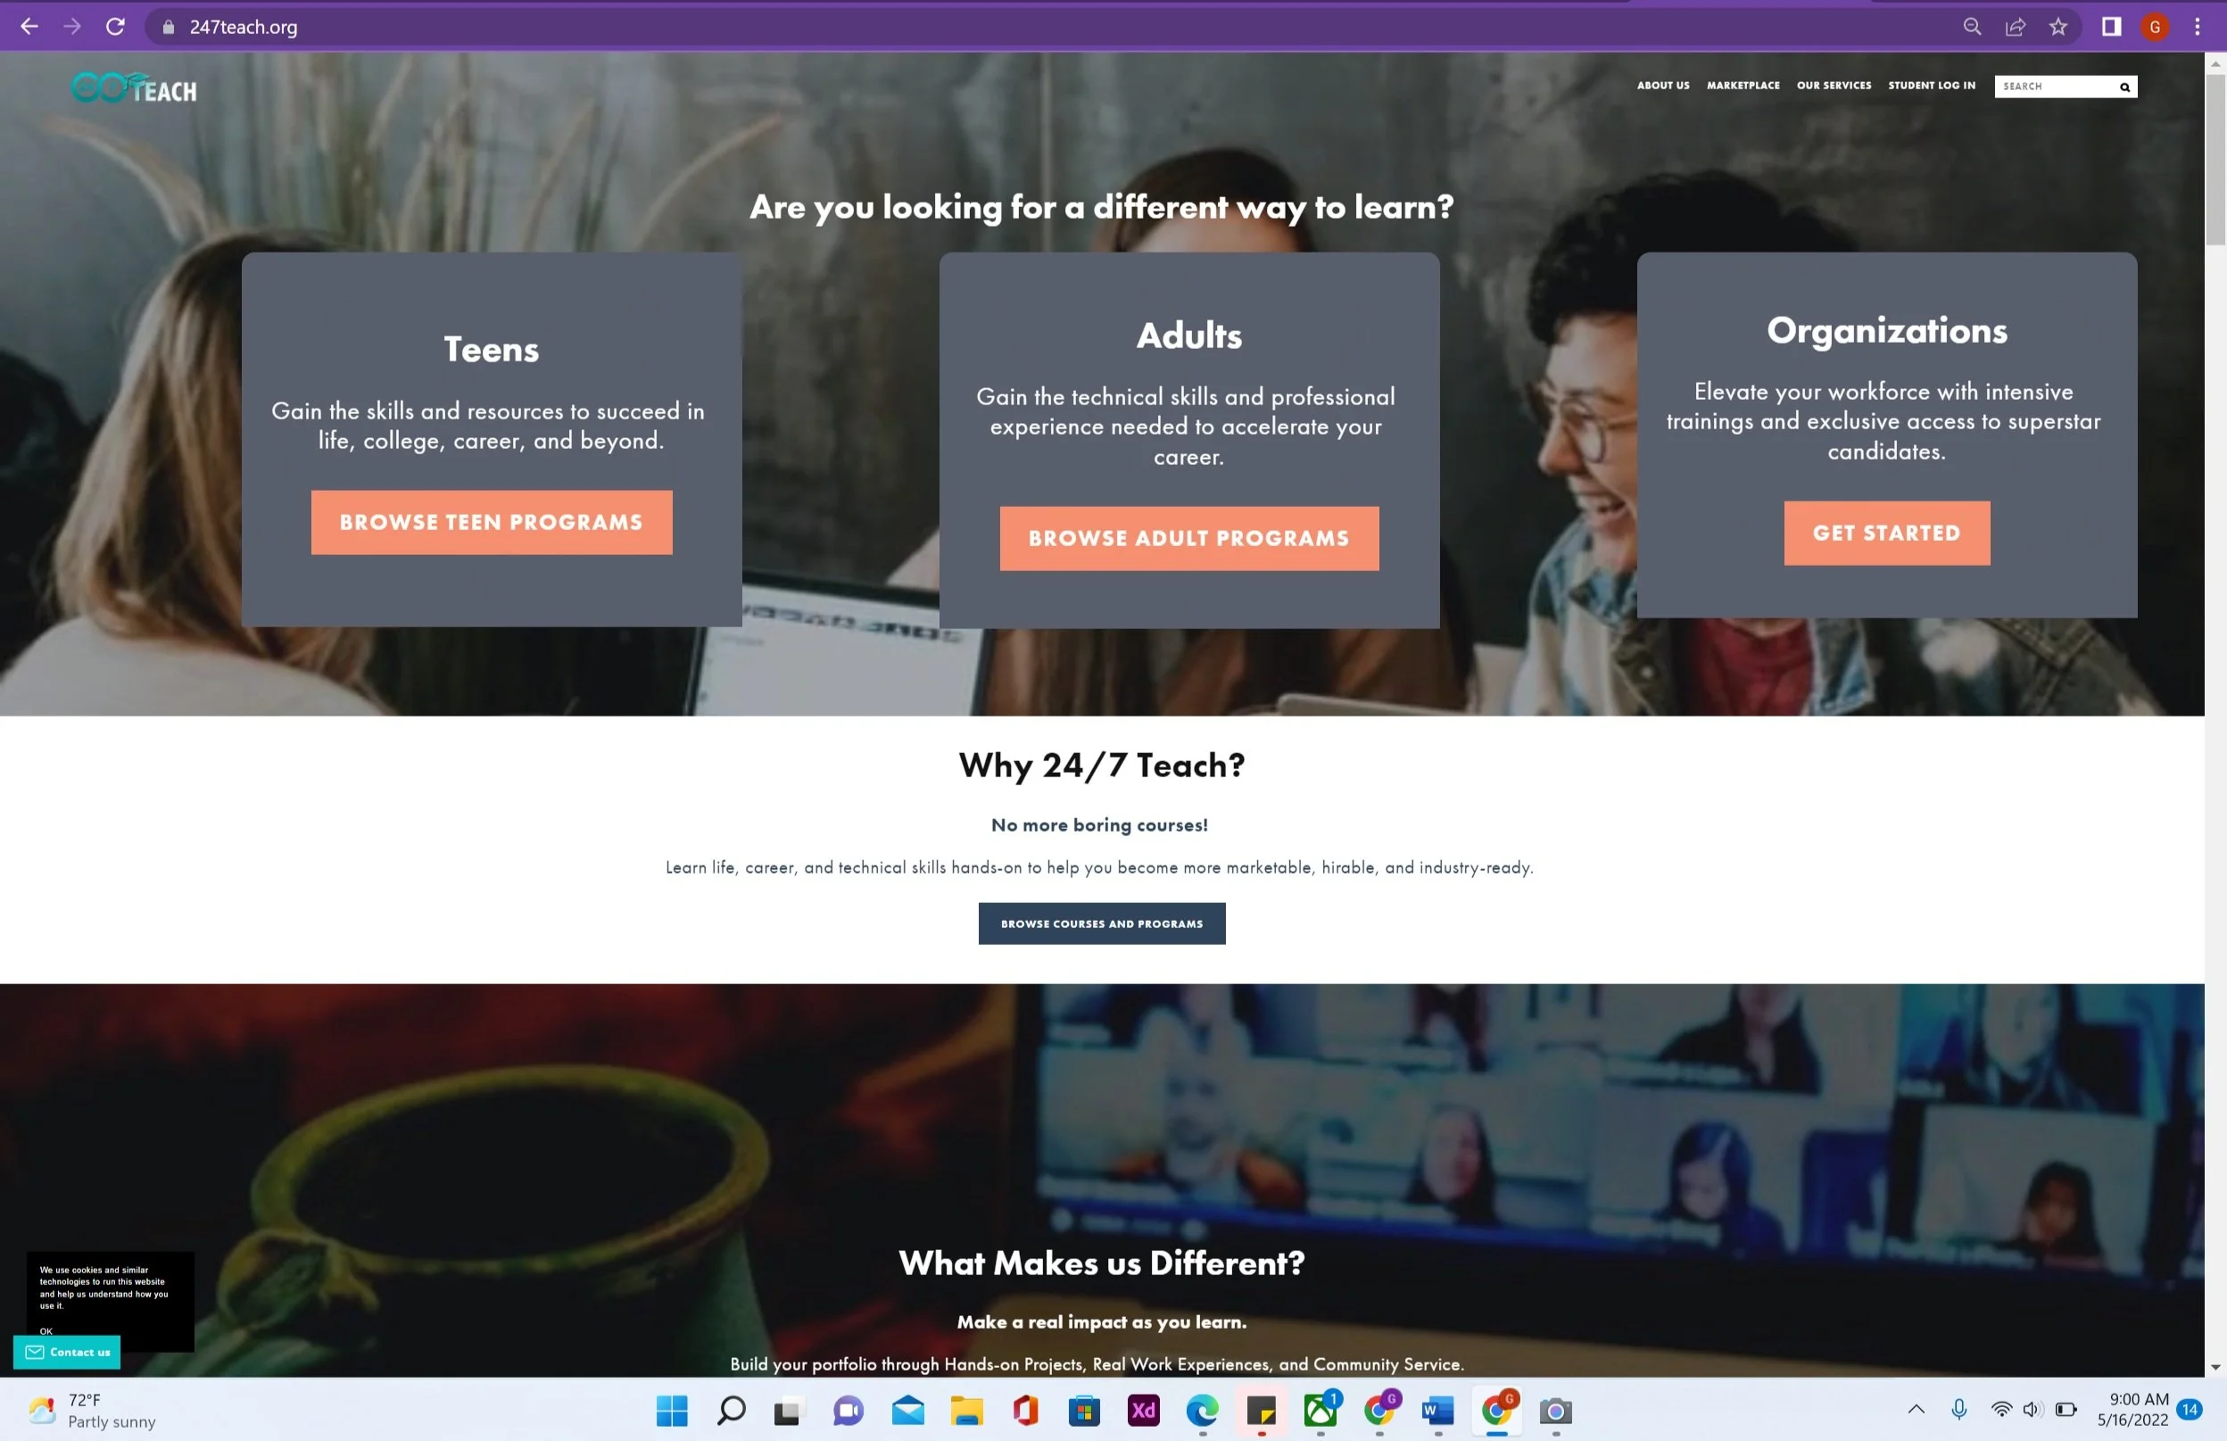This screenshot has height=1441, width=2227.
Task: Click the share page icon in address bar
Action: 2015,26
